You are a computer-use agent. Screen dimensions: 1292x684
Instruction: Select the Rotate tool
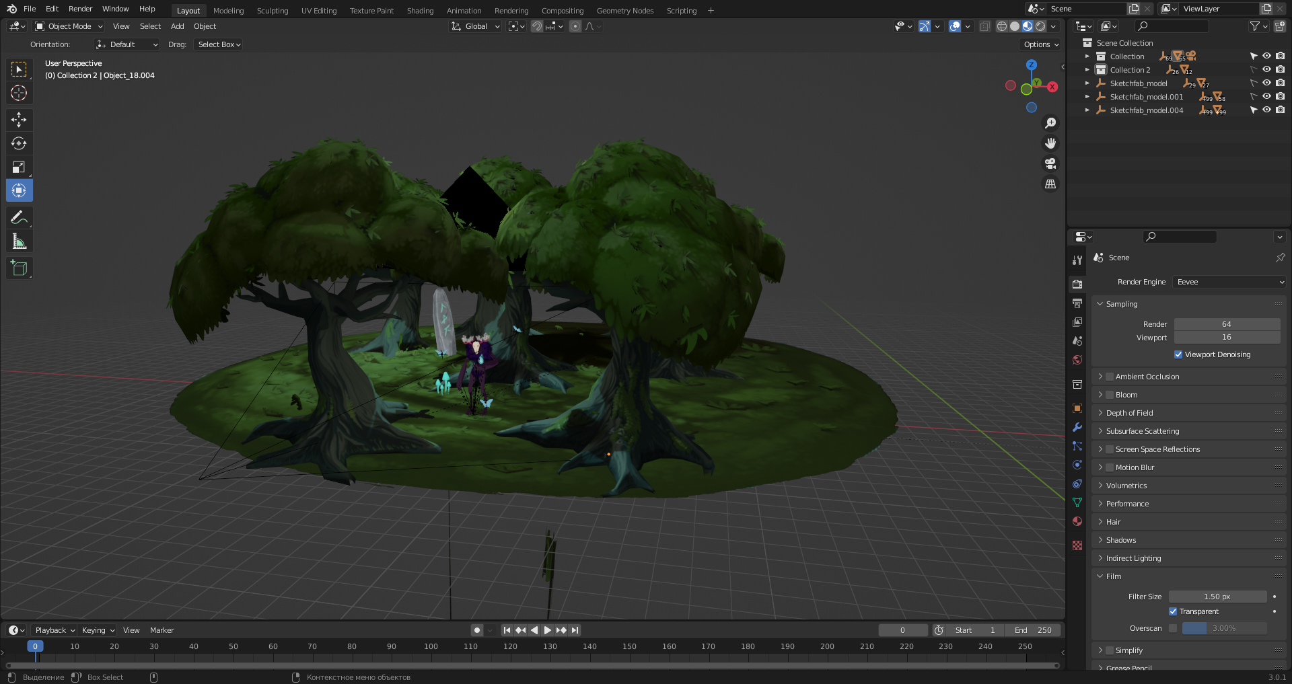click(x=19, y=143)
